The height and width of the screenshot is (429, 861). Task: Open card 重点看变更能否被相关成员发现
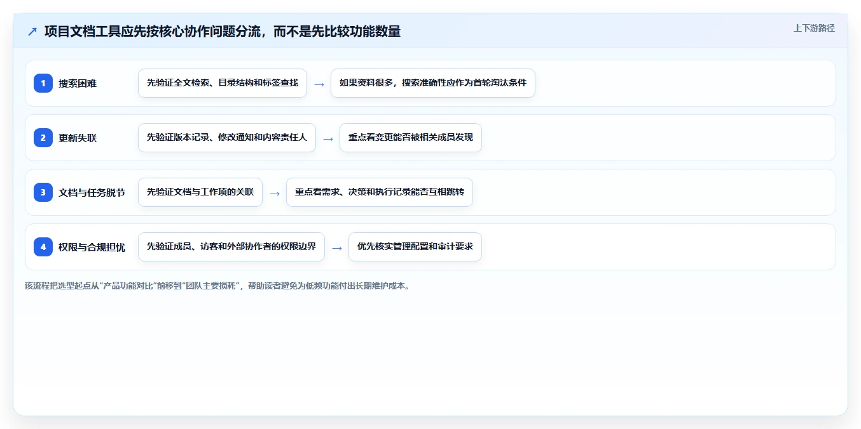point(411,138)
